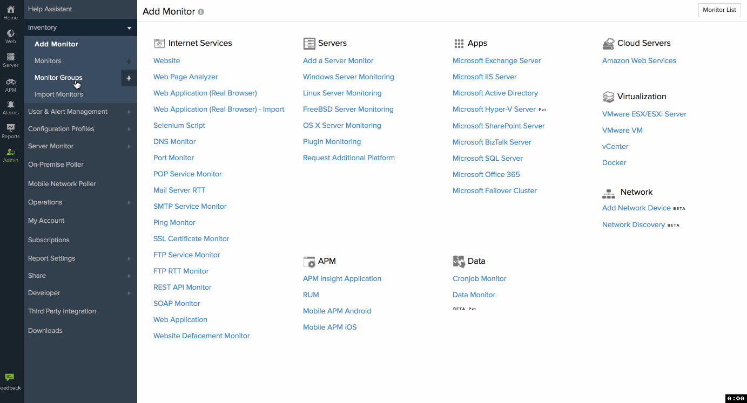Click the green Feedback icon
This screenshot has width=747, height=403.
(10, 378)
